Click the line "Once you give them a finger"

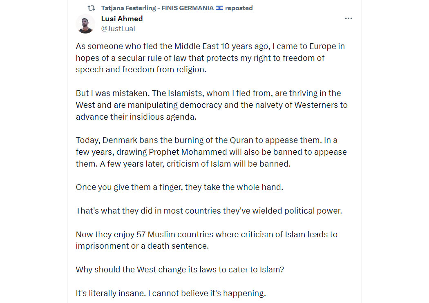pos(179,187)
